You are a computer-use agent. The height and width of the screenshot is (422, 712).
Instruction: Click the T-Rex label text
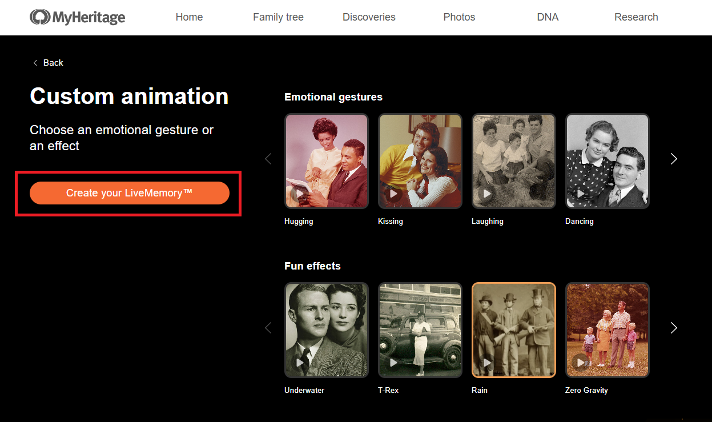(388, 391)
